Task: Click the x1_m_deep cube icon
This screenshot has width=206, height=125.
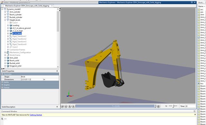Action: [11, 34]
